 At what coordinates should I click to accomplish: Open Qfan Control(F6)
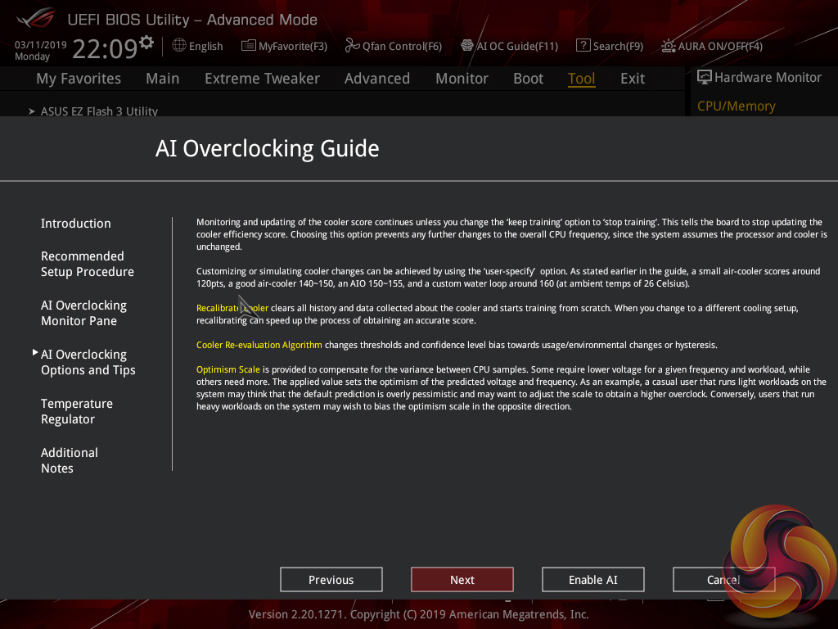394,46
